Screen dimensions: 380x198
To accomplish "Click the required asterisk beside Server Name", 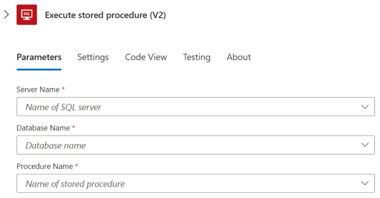I will [x=63, y=89].
